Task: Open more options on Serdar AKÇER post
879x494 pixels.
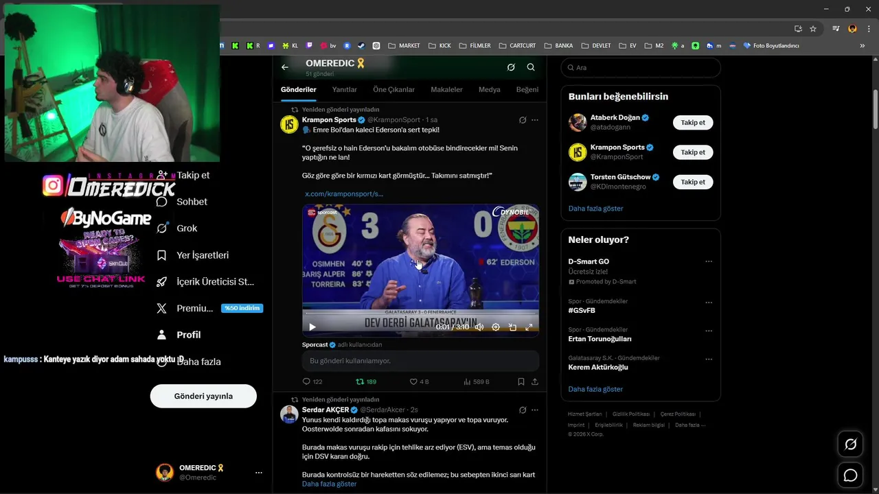Action: coord(535,410)
